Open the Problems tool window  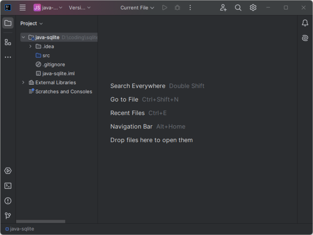point(8,201)
